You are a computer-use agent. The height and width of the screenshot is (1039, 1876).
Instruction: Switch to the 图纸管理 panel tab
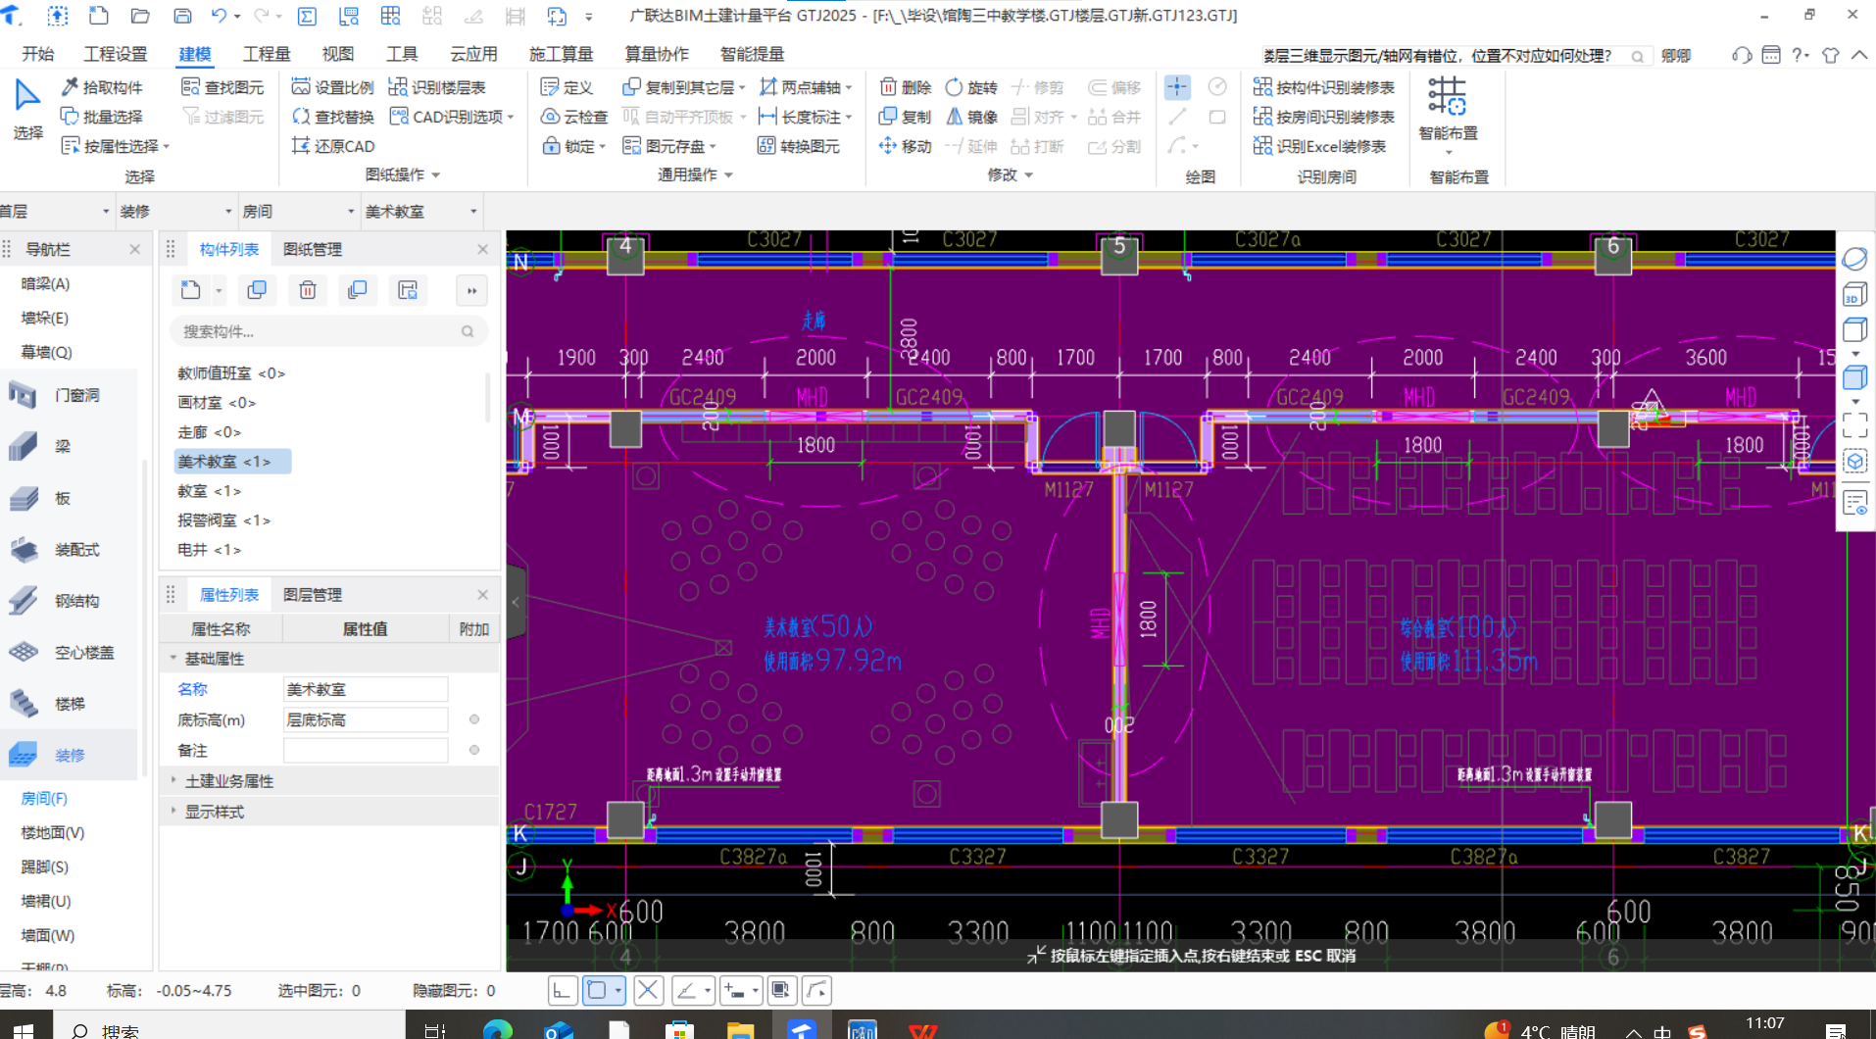(x=313, y=250)
